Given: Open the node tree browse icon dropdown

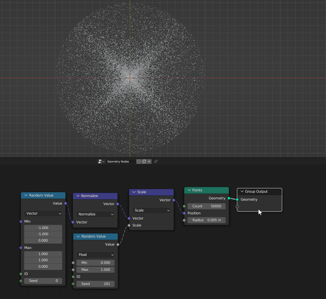Looking at the screenshot, I should [x=101, y=161].
